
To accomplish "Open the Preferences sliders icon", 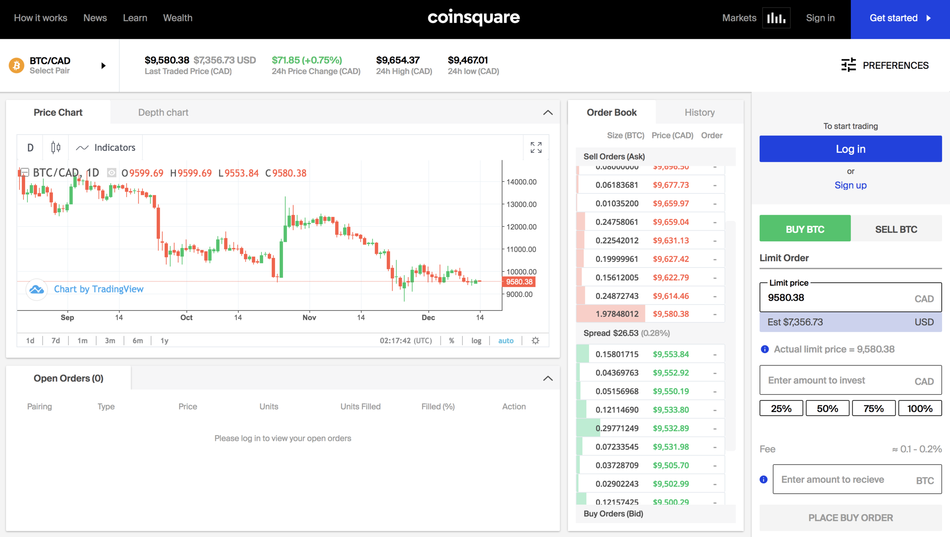I will tap(848, 65).
